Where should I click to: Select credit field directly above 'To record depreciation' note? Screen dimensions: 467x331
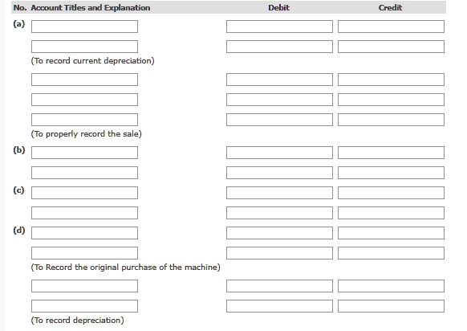coord(391,306)
